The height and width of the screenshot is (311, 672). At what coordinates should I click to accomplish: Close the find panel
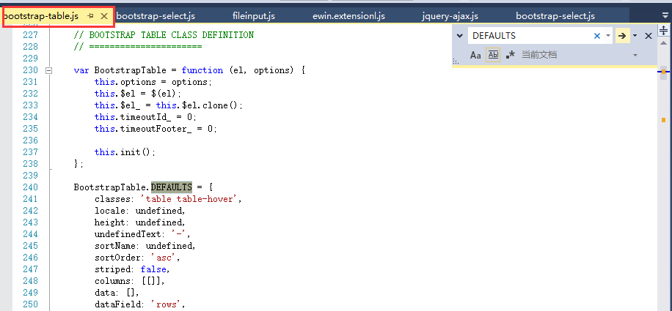pyautogui.click(x=649, y=36)
